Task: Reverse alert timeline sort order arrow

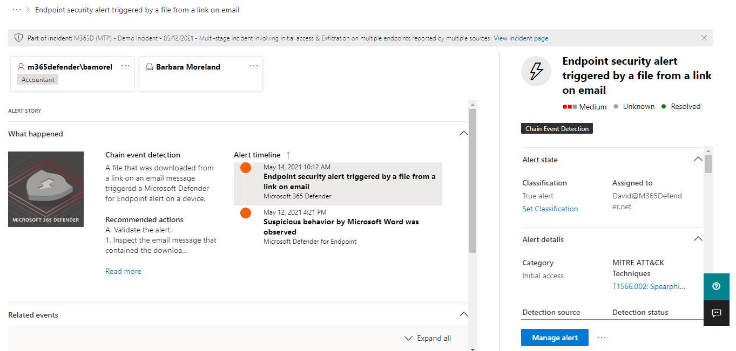Action: tap(288, 155)
